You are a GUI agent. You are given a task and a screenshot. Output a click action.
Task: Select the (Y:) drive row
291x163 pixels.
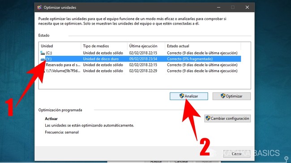pos(140,59)
